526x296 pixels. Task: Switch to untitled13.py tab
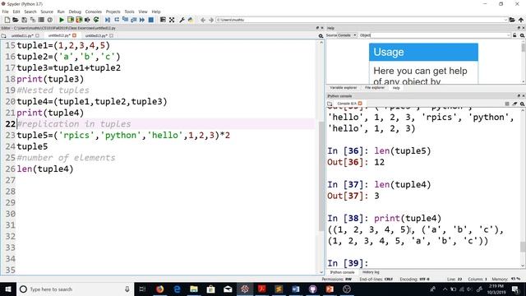(96, 35)
